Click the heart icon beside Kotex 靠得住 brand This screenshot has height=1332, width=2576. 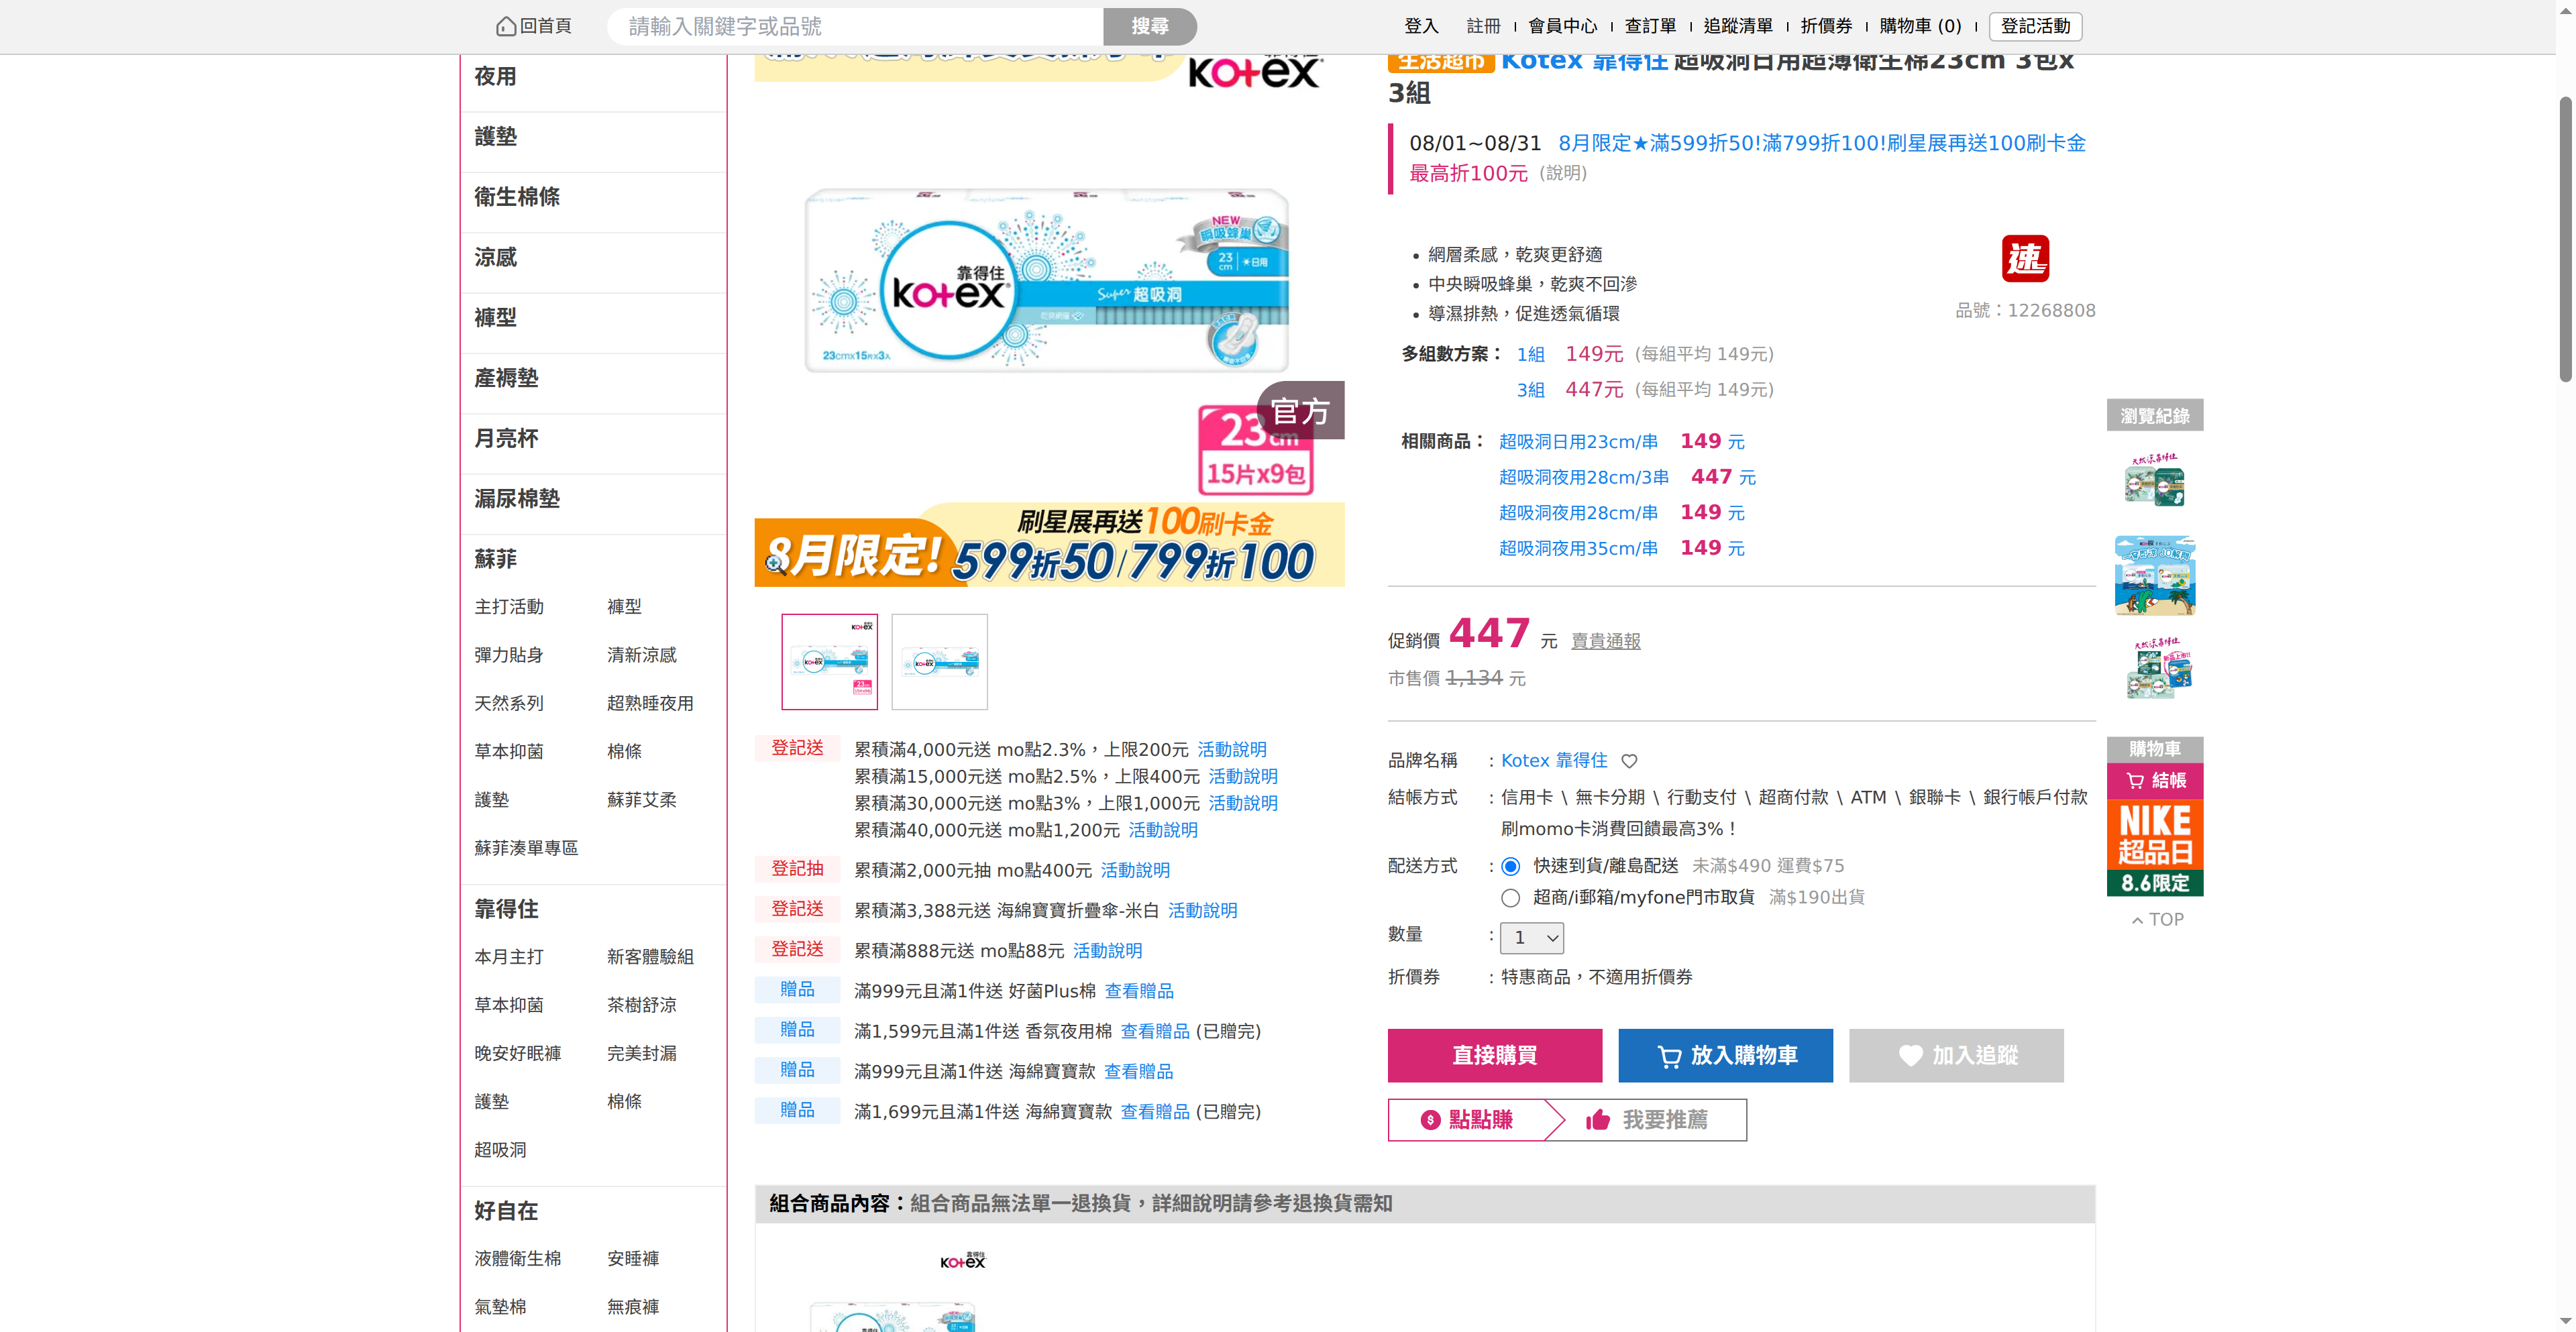click(1629, 761)
